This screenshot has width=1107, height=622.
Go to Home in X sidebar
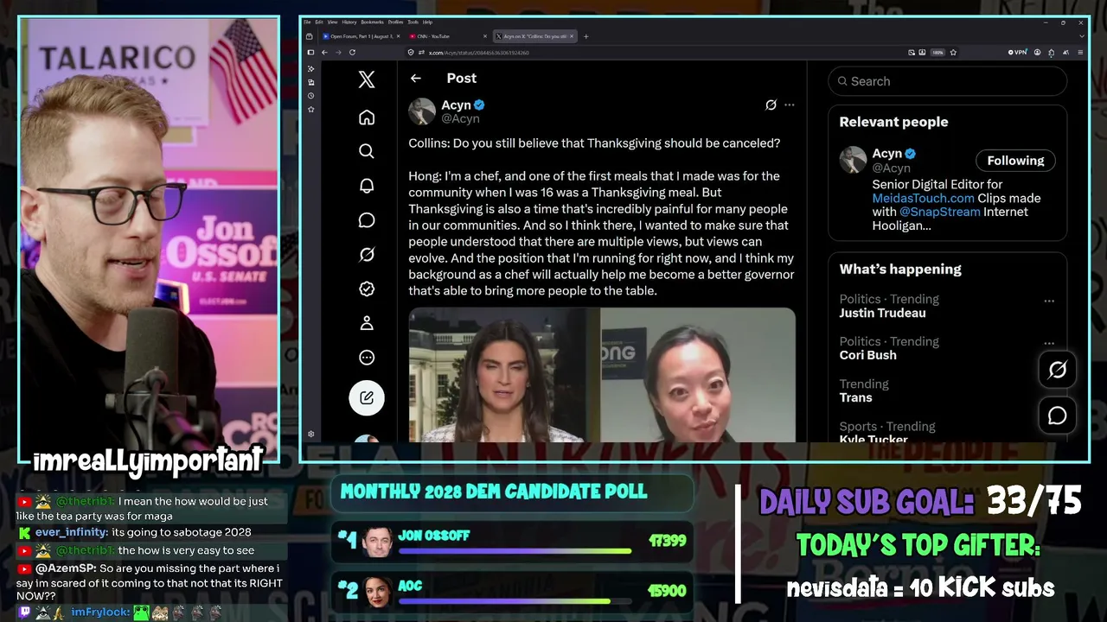tap(367, 117)
